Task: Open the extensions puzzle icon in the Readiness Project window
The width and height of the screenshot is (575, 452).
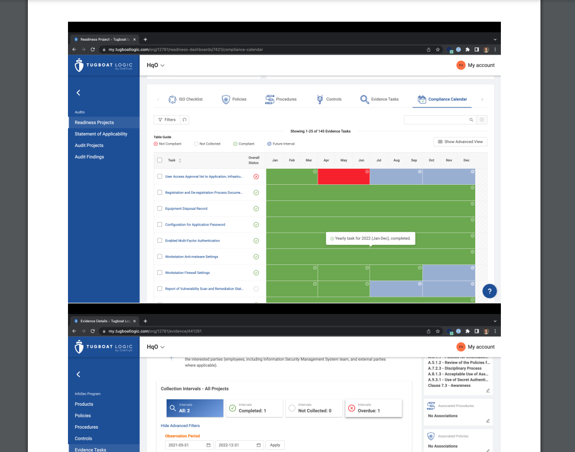Action: point(467,50)
